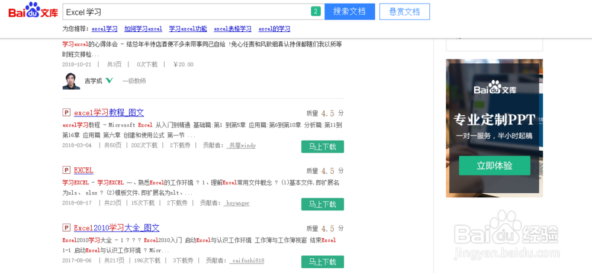Open suggested search 学习excel功能
The width and height of the screenshot is (592, 273).
[x=188, y=28]
